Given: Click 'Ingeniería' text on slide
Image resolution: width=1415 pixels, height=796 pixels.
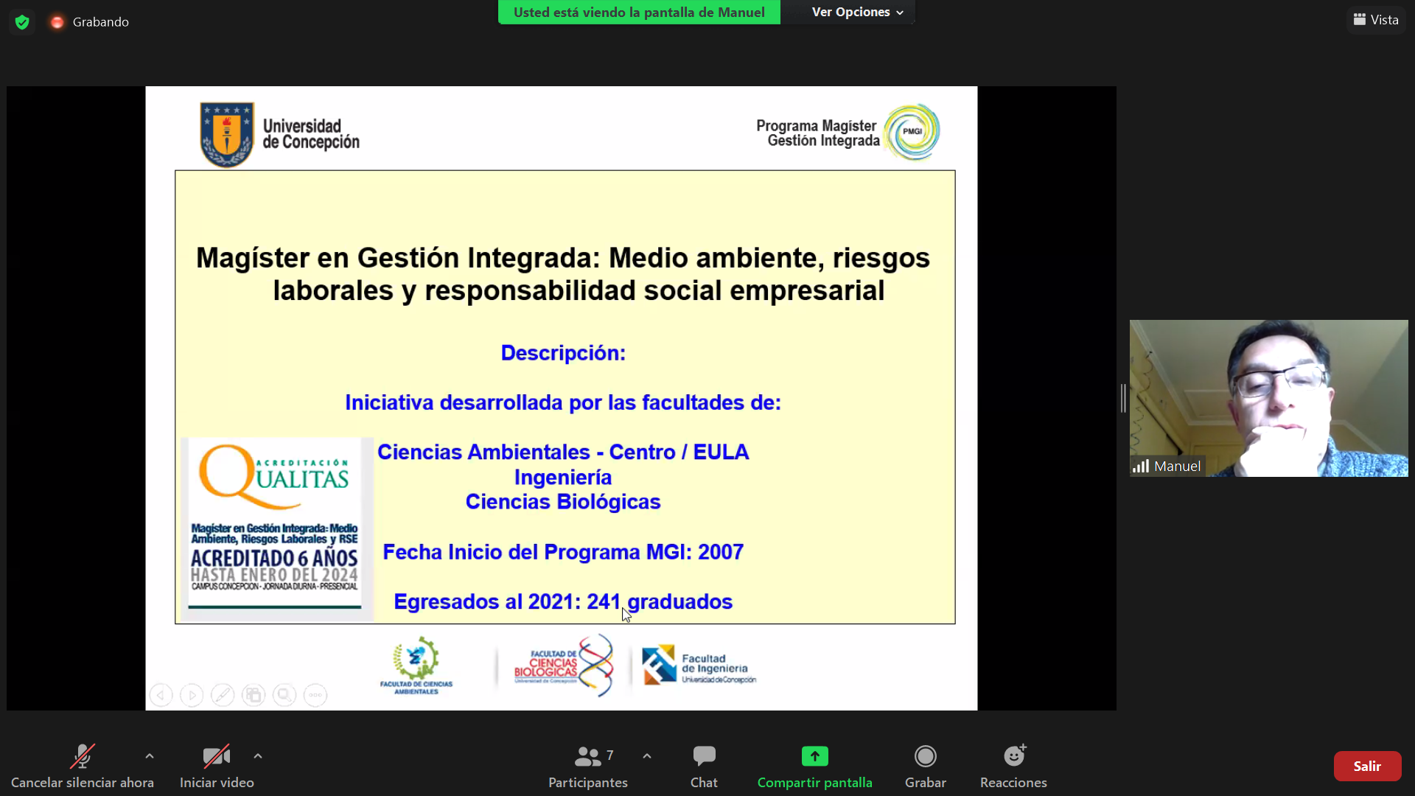Looking at the screenshot, I should (x=563, y=478).
